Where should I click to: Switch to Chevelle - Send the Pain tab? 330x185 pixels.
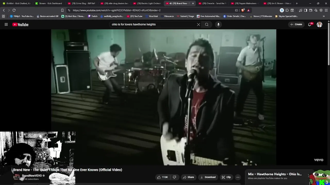coord(212,3)
